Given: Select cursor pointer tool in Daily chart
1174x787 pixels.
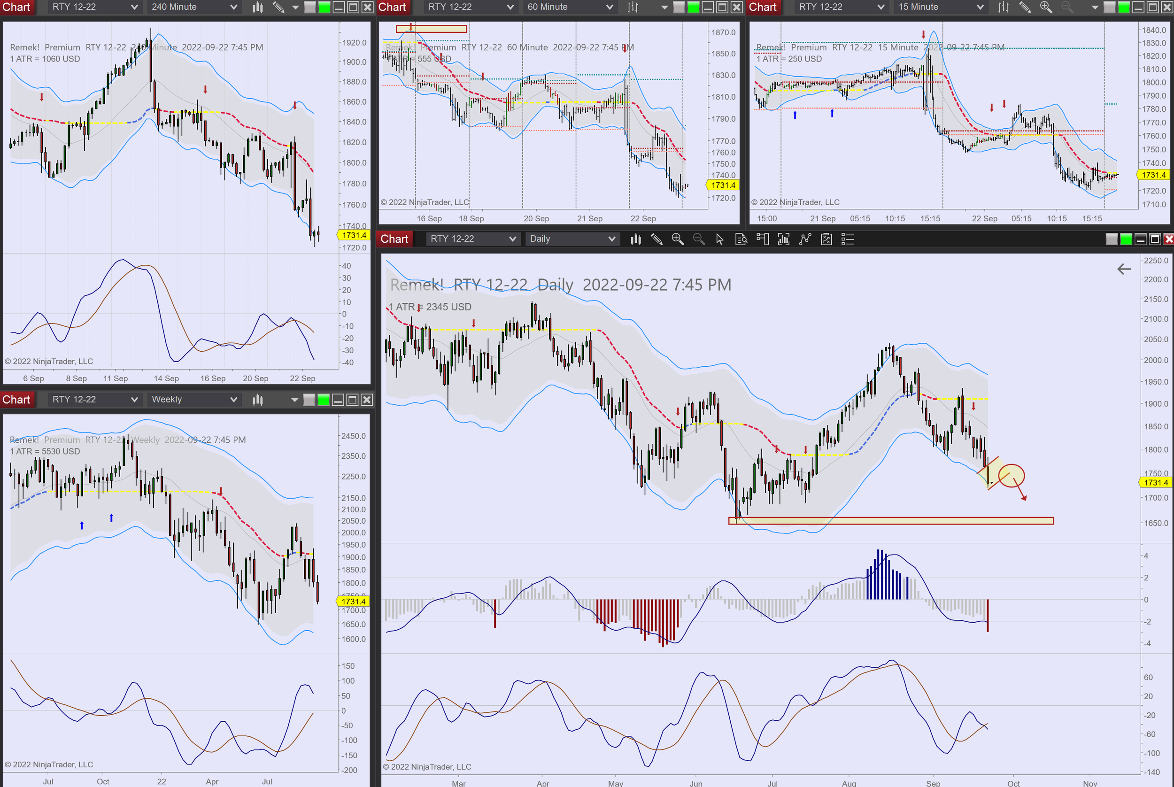Looking at the screenshot, I should (719, 239).
